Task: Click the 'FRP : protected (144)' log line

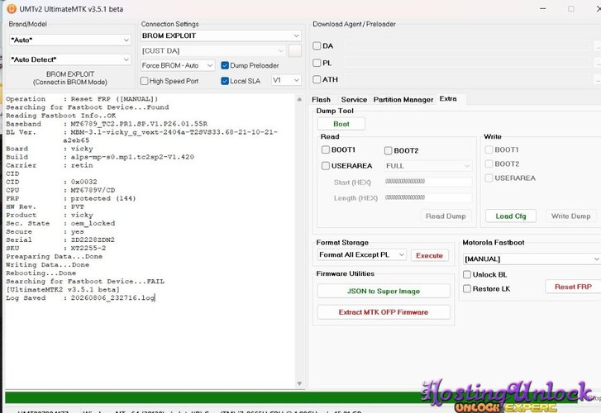Action: [71, 198]
